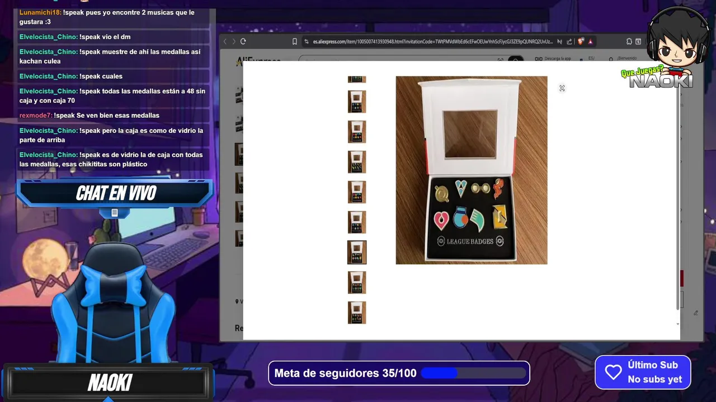The height and width of the screenshot is (402, 716).
Task: Go back in the browser window
Action: [225, 41]
